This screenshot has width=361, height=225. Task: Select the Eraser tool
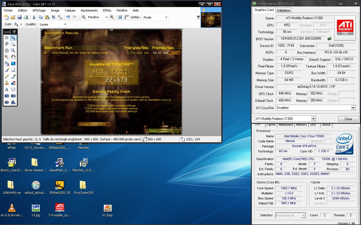(x=13, y=70)
